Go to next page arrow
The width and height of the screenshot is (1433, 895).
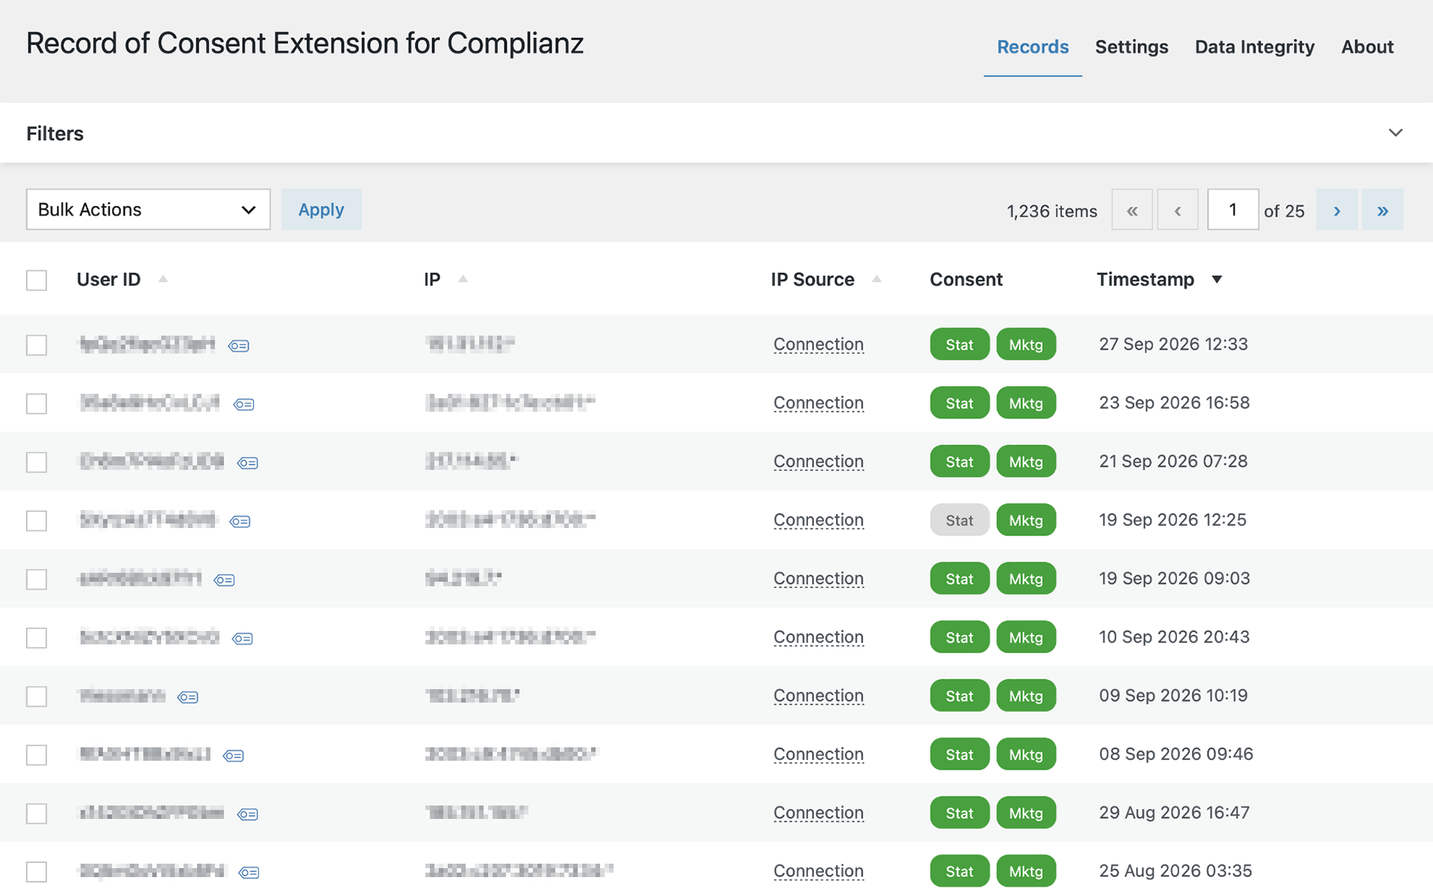pyautogui.click(x=1337, y=210)
